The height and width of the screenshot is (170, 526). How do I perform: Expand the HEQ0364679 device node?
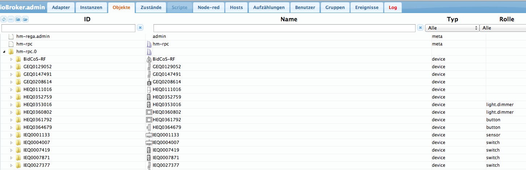(11, 127)
